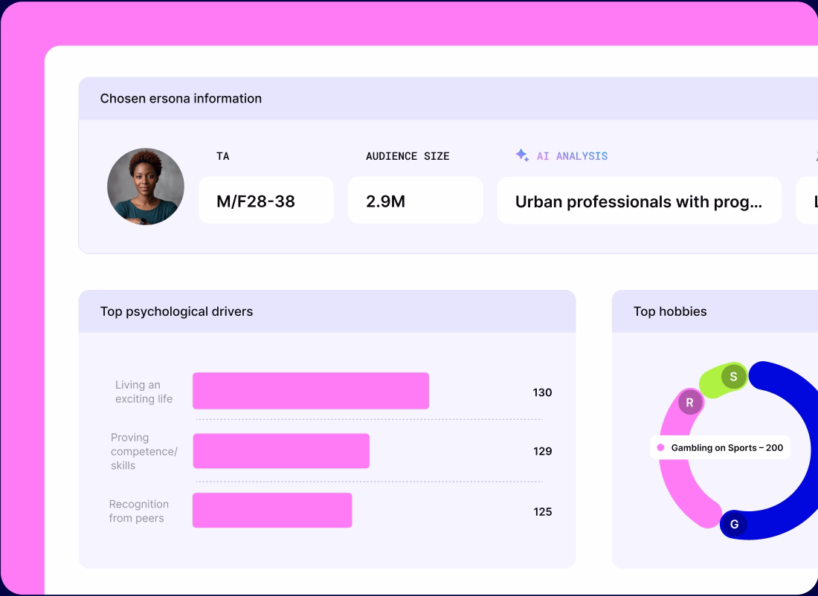
Task: Select the M/F28-38 target audience field
Action: [x=265, y=200]
